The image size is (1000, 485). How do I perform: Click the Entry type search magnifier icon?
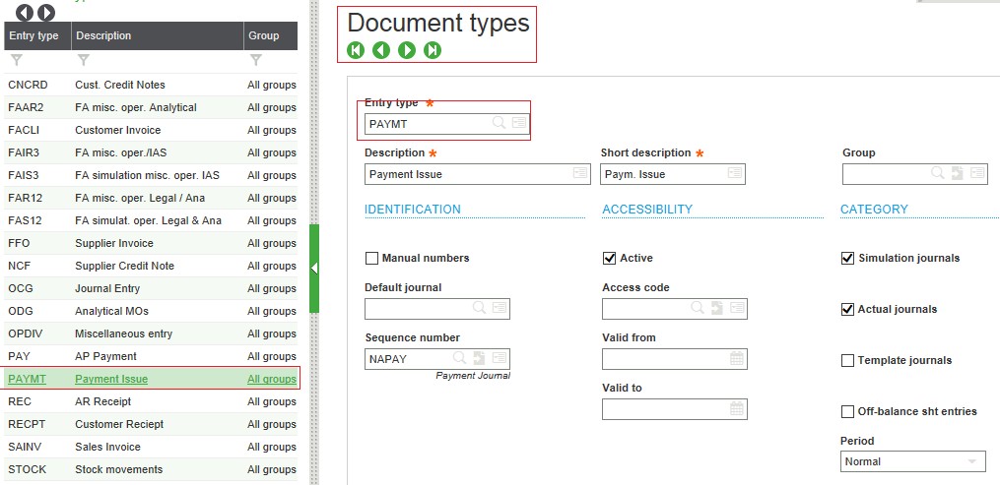(x=500, y=123)
